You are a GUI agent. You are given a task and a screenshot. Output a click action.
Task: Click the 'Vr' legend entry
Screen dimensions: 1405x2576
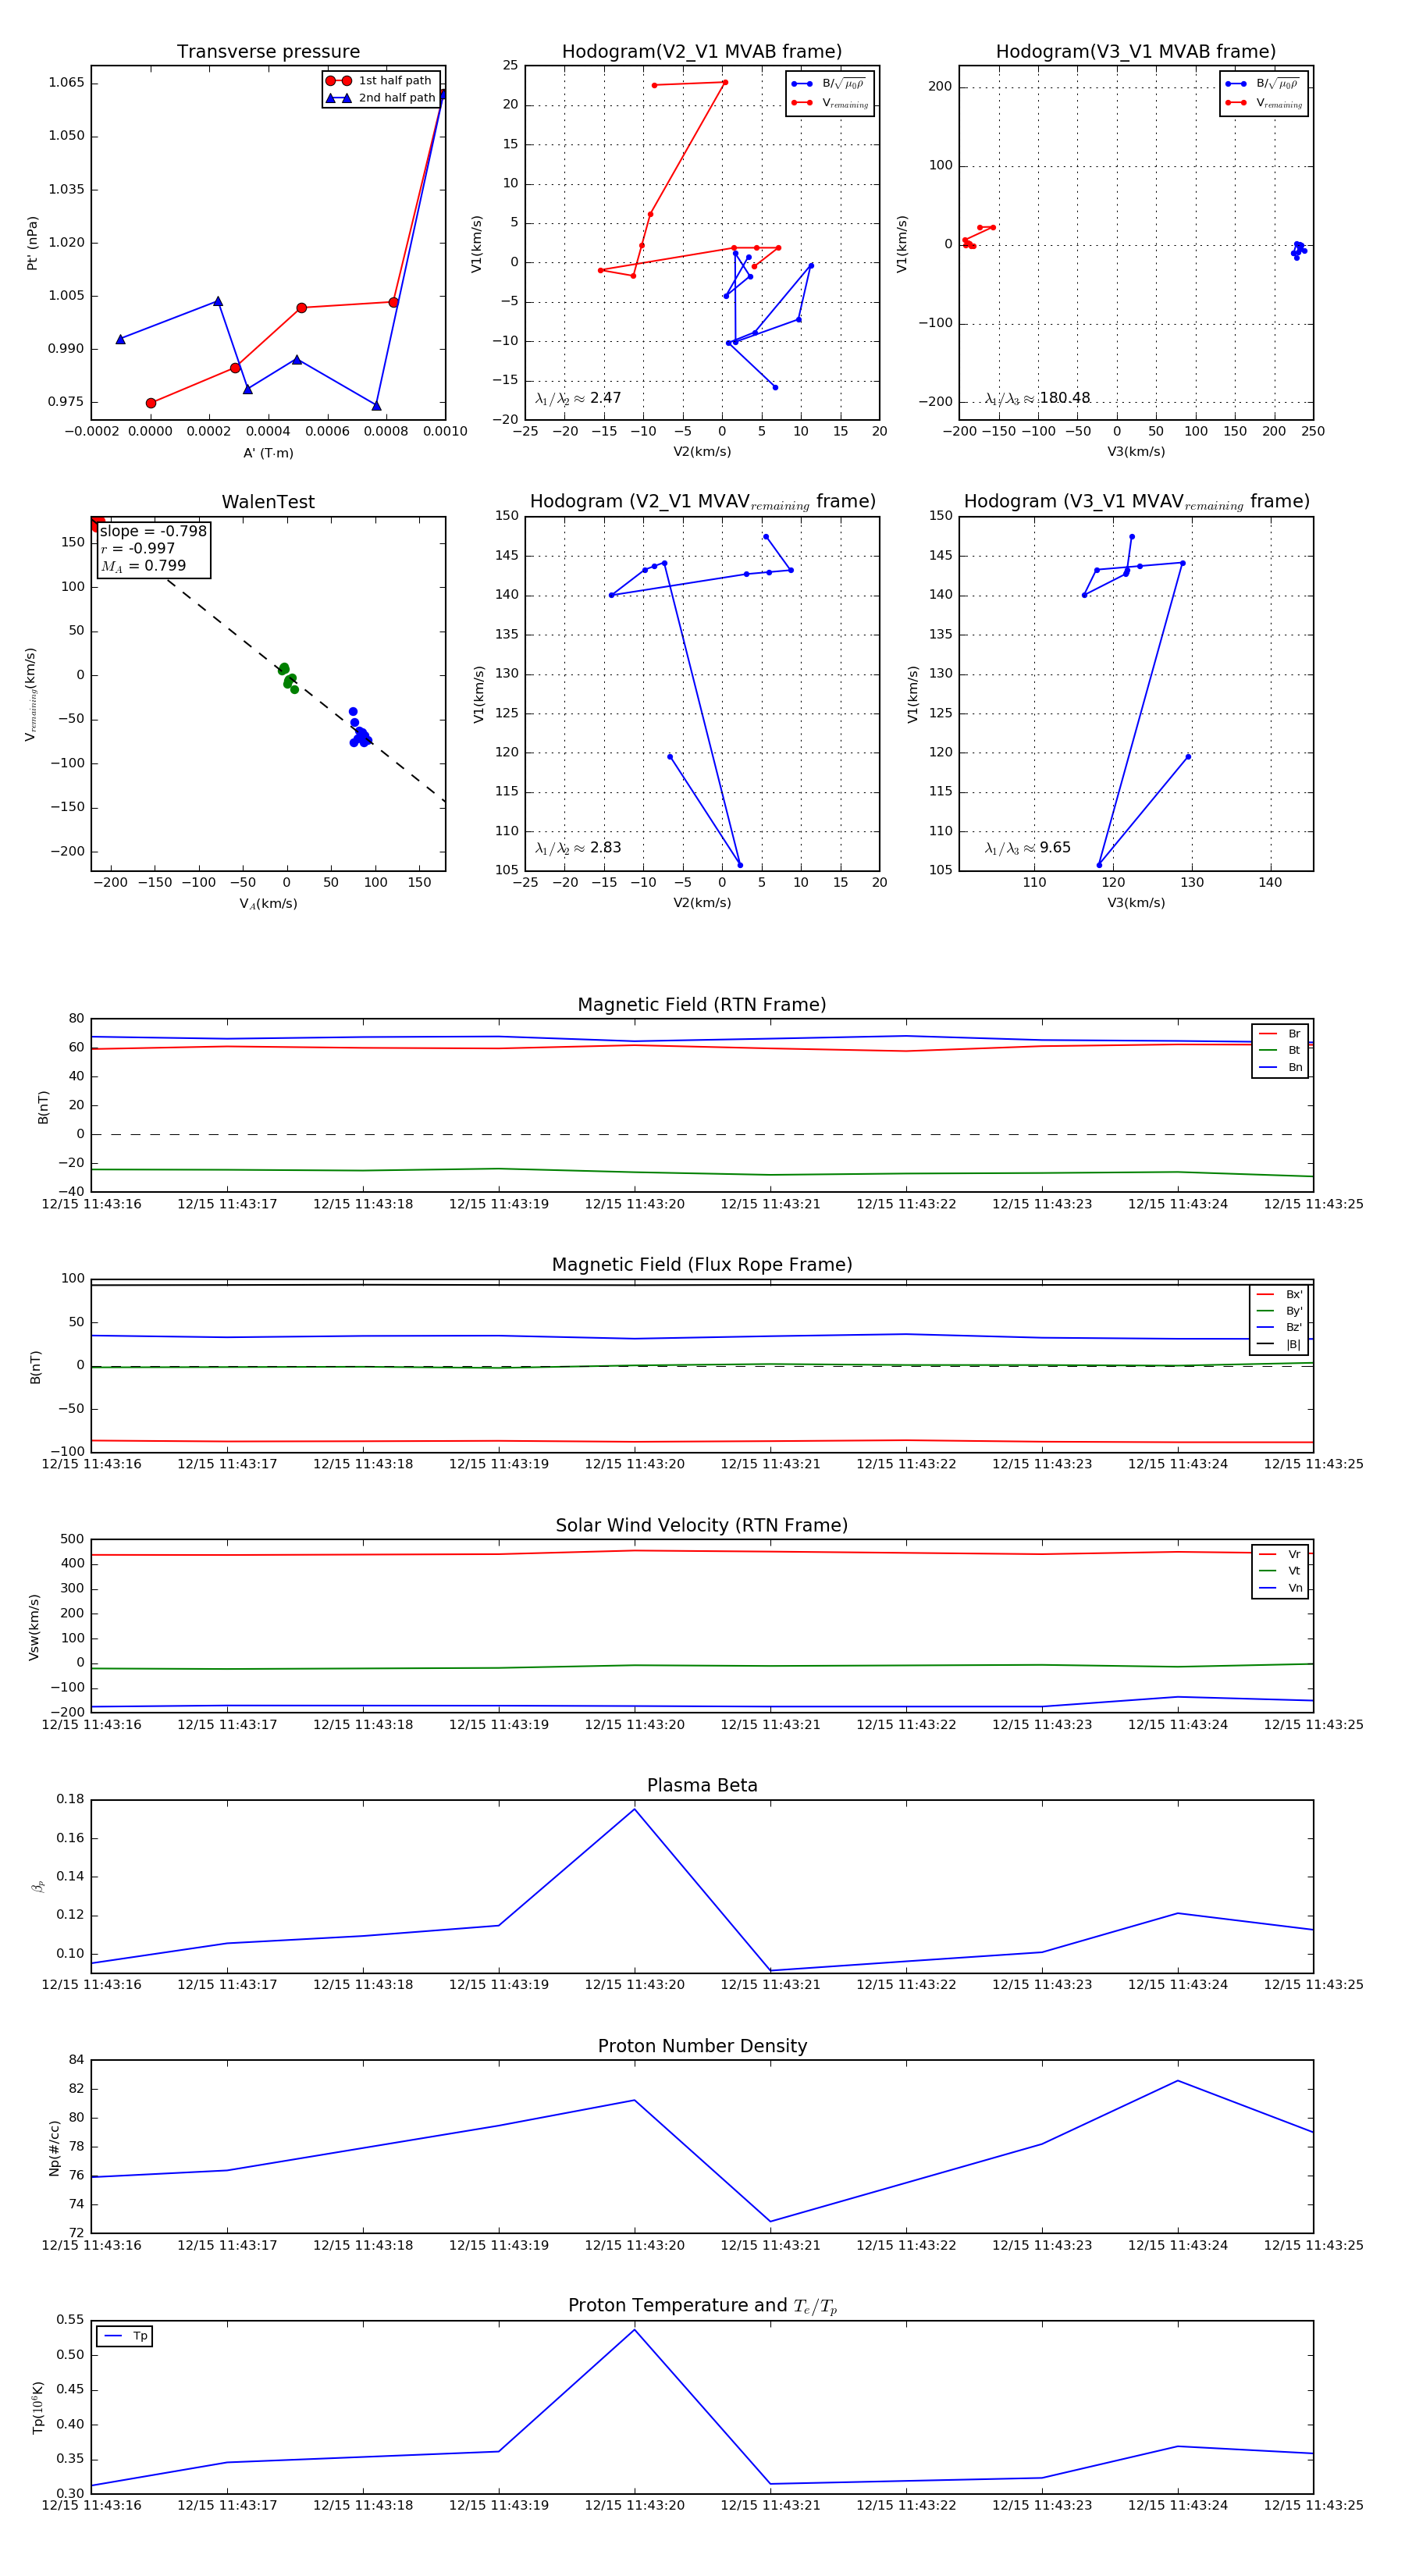1280,1554
